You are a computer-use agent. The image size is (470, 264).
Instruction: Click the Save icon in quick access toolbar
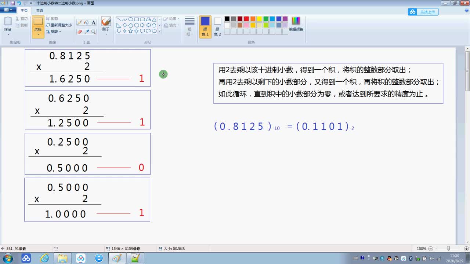point(12,3)
